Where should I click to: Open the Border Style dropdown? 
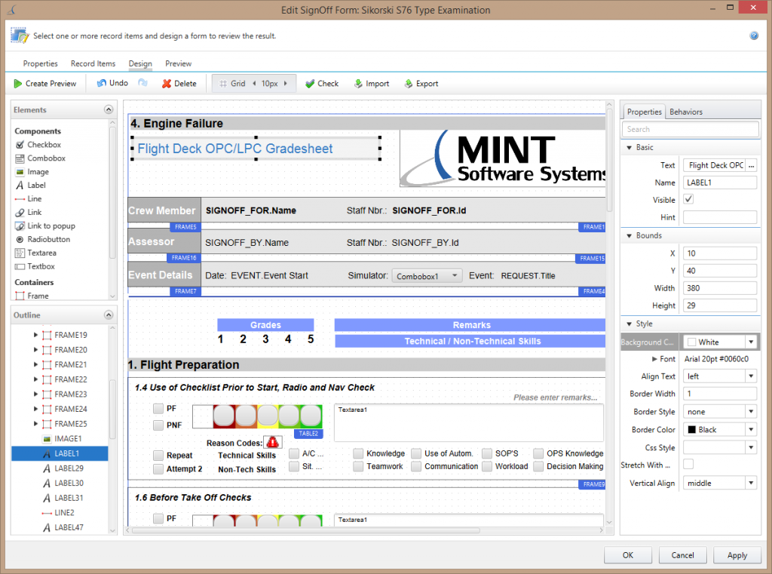click(750, 412)
